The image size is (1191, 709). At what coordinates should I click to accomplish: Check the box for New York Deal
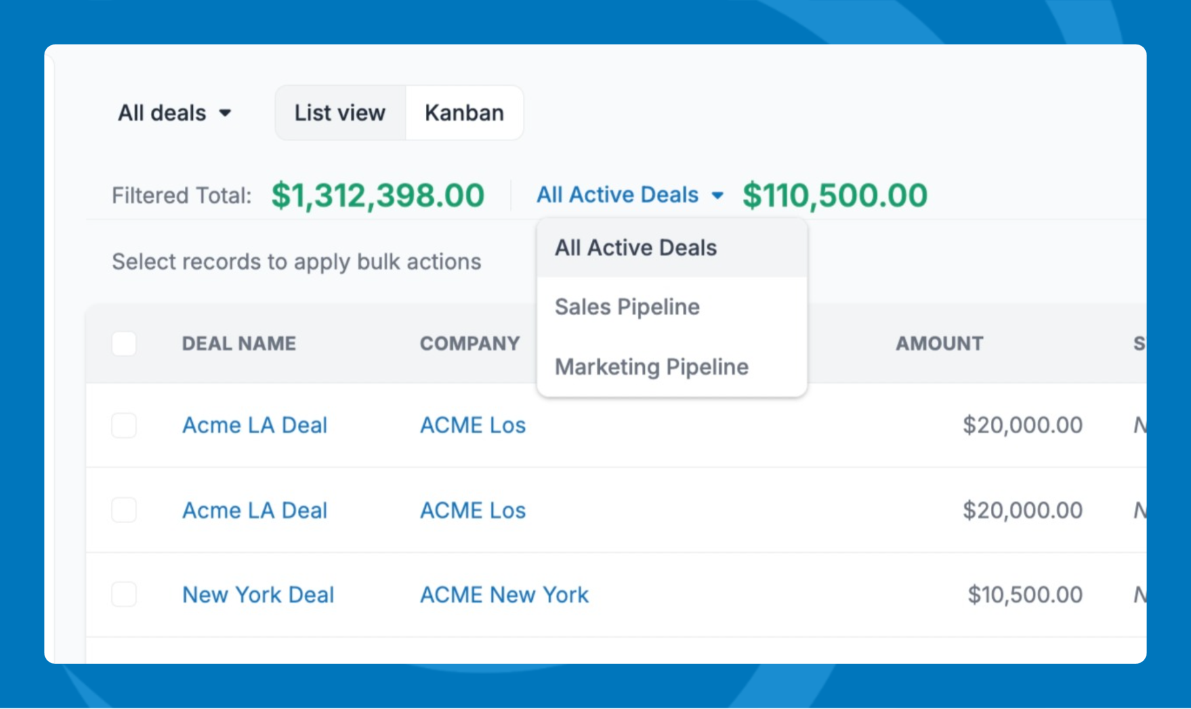pos(124,595)
